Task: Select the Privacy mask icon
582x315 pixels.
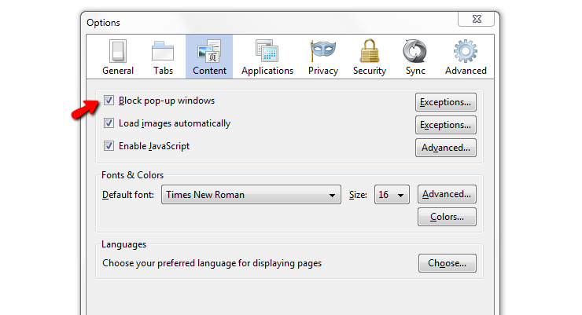Action: point(323,51)
